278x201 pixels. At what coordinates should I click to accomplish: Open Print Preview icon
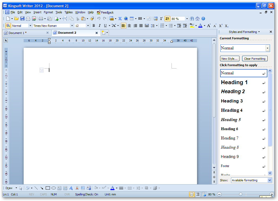click(x=49, y=19)
